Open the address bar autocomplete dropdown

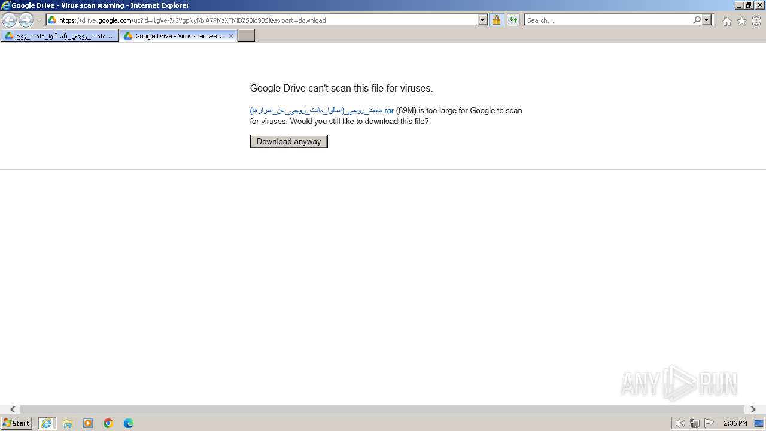pyautogui.click(x=483, y=20)
